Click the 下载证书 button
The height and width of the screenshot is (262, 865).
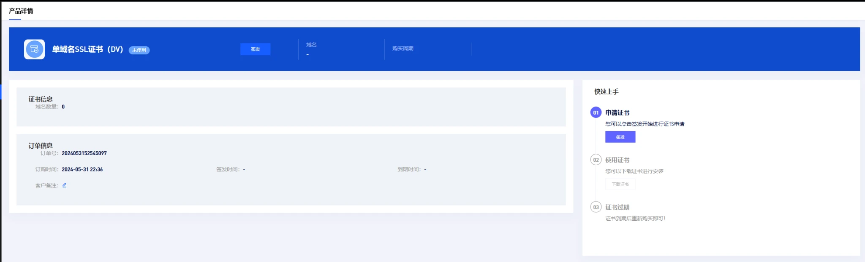[x=620, y=184]
